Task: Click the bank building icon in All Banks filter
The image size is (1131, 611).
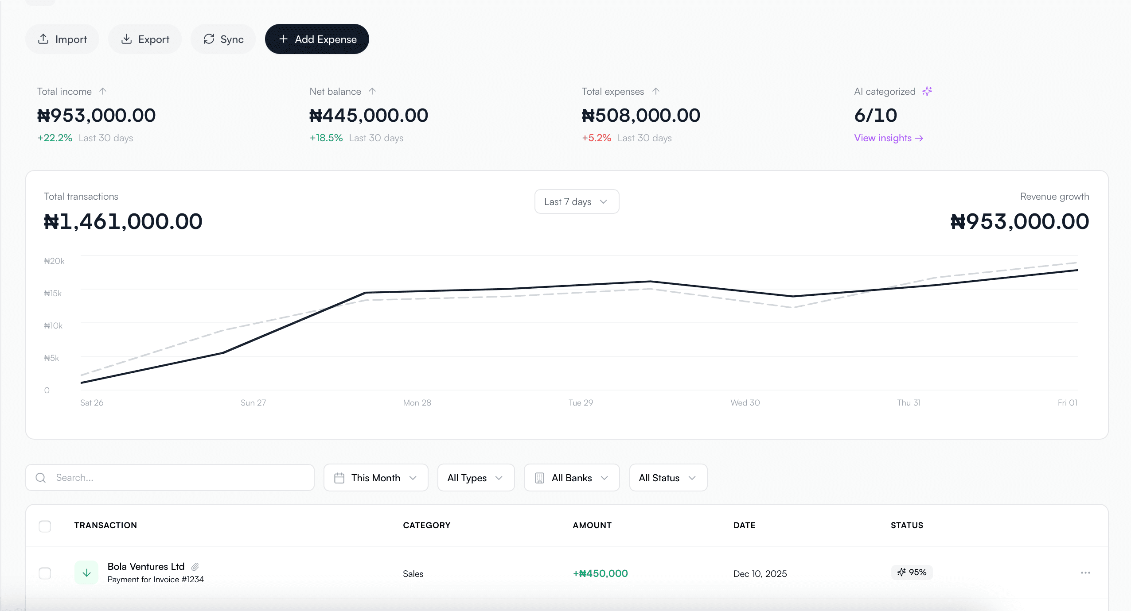Action: [539, 478]
